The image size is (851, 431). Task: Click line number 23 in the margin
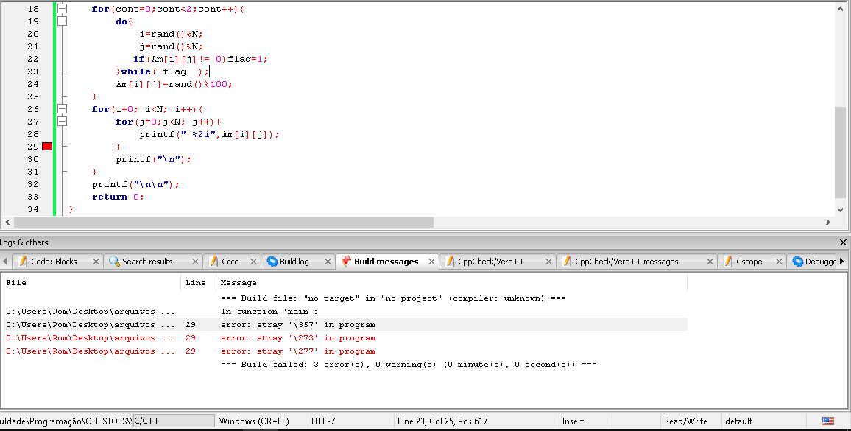tap(33, 71)
